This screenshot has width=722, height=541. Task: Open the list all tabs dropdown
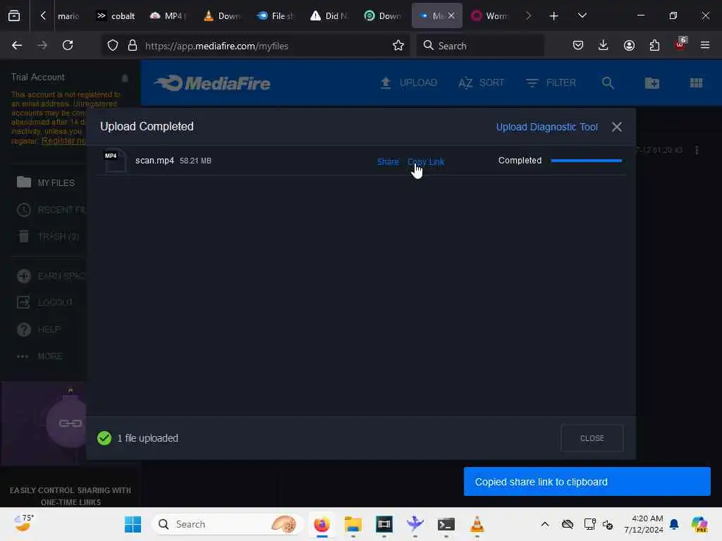pyautogui.click(x=582, y=16)
